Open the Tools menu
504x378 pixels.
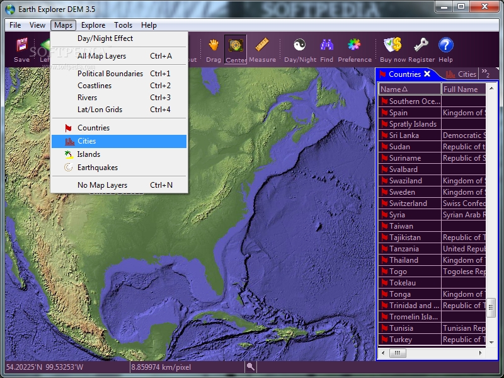click(123, 25)
